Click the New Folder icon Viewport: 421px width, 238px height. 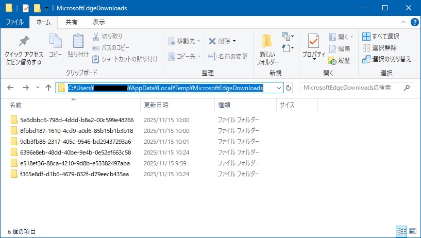coord(267,41)
